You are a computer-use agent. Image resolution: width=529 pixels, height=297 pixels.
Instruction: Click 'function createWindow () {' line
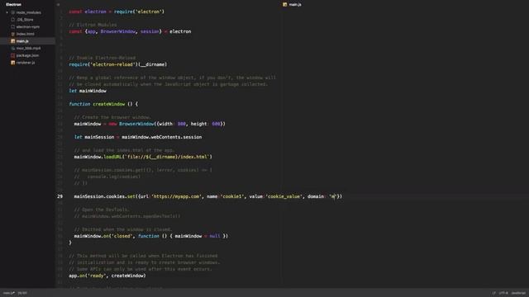pyautogui.click(x=103, y=104)
